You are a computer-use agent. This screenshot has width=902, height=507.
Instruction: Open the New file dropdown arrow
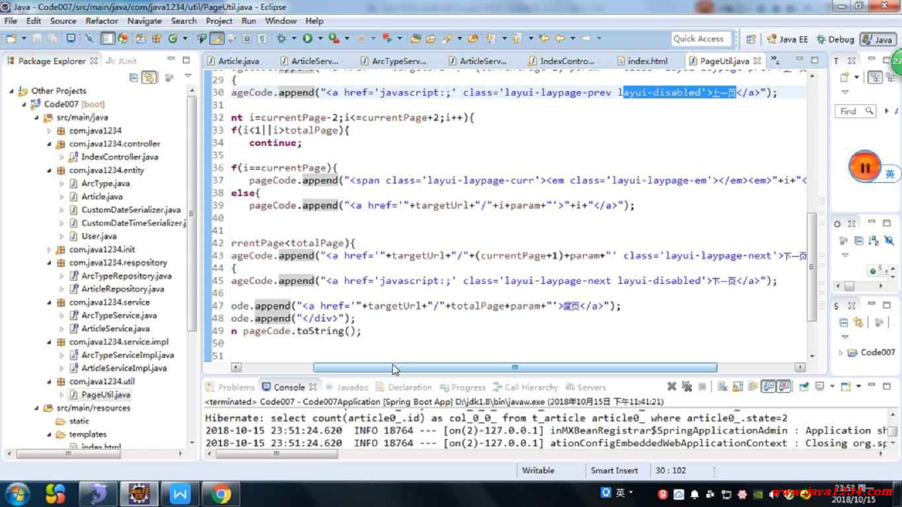click(x=24, y=38)
